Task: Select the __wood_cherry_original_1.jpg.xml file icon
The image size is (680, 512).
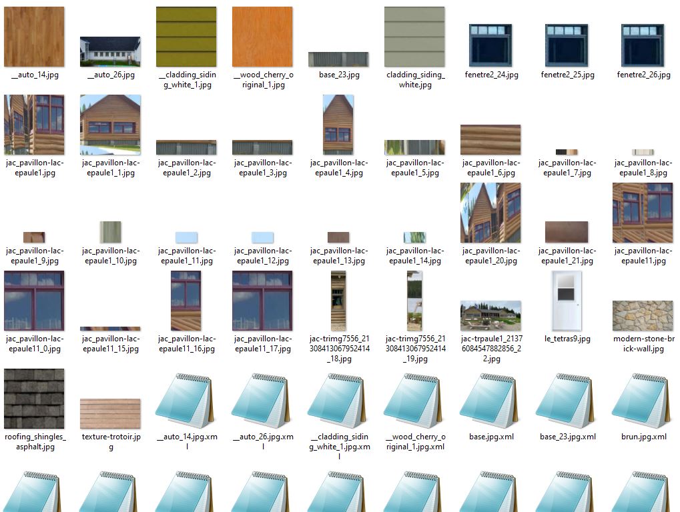Action: 414,400
